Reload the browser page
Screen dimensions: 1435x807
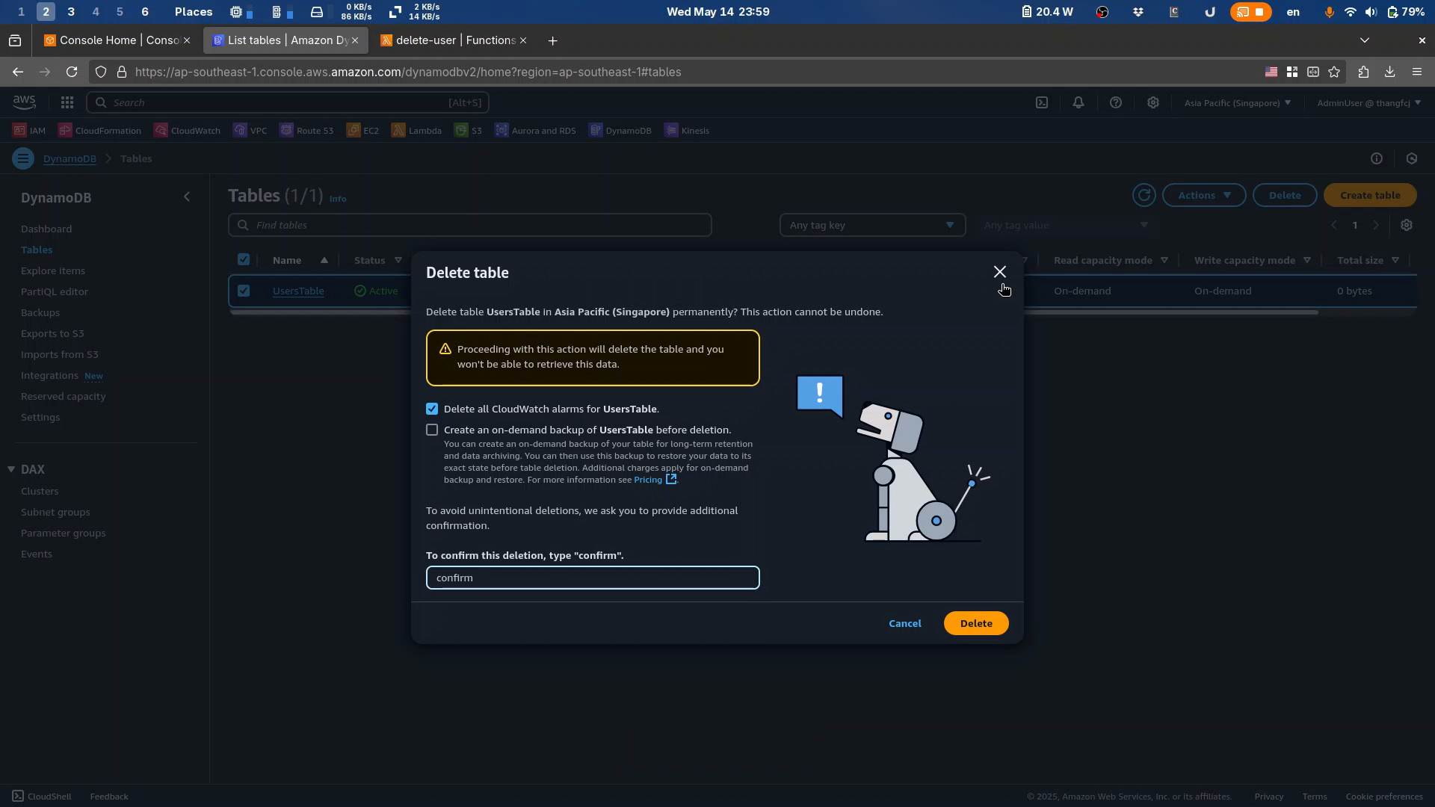point(72,72)
